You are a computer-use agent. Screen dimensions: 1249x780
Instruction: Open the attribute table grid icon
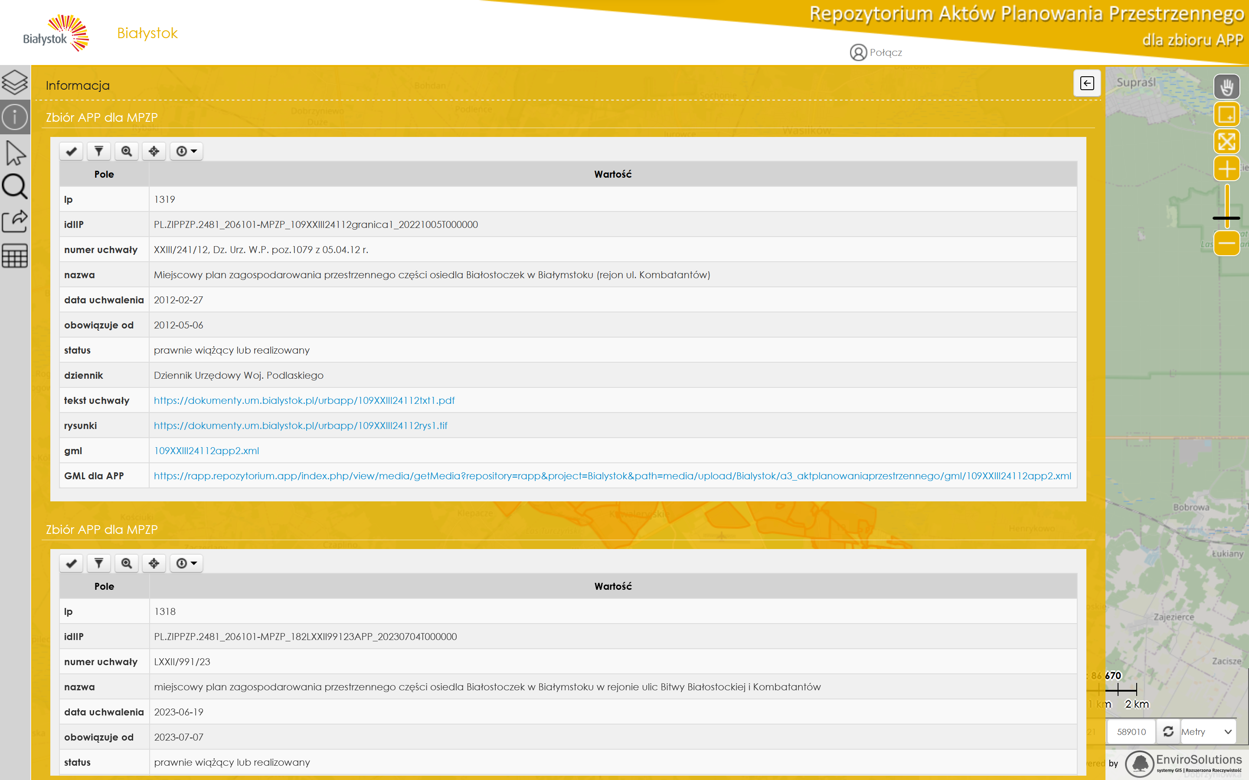[x=15, y=256]
